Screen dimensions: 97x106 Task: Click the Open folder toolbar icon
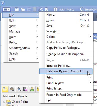23,9
